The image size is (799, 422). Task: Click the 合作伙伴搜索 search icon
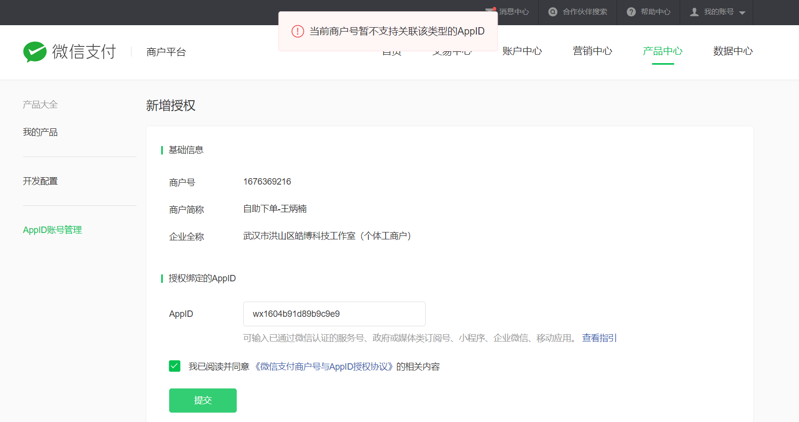553,12
